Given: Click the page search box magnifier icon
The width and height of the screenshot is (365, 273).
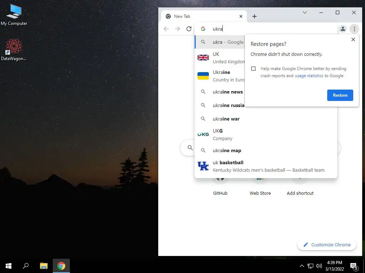Looking at the screenshot, I should (x=190, y=148).
